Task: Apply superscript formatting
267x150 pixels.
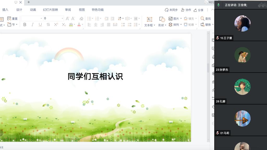Action: (56, 25)
